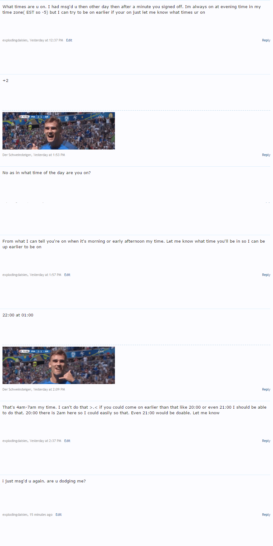Reply to the '22:00 at 01:00' comment
This screenshot has width=273, height=546.
[x=266, y=389]
